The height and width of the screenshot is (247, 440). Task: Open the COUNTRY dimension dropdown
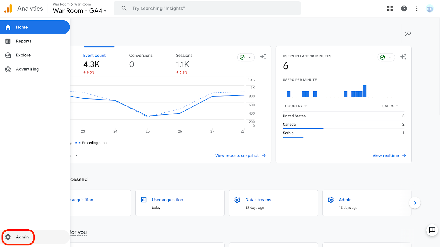[x=296, y=106]
